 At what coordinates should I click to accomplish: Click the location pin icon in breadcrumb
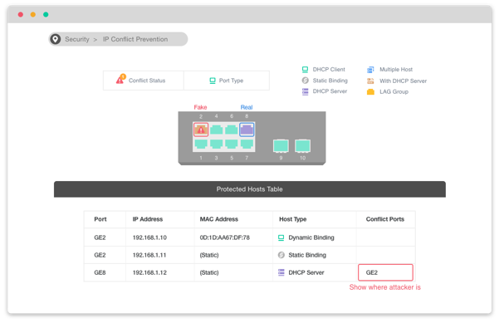pos(56,39)
